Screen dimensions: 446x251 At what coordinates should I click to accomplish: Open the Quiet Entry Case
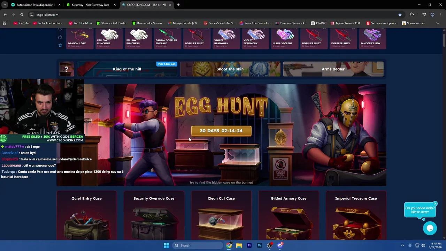coord(86,215)
